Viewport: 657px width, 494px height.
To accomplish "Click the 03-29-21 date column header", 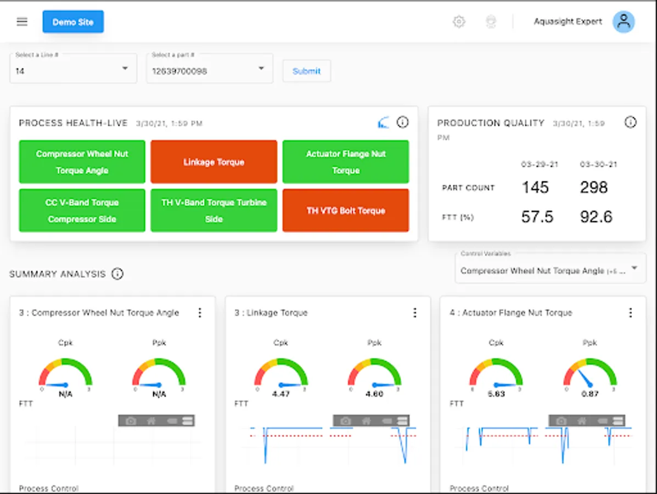I will (x=540, y=164).
